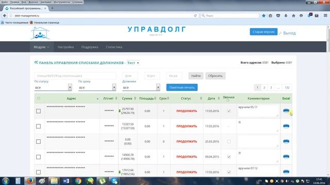The image size is (330, 185).
Task: Open Word from the taskbar
Action: click(65, 181)
